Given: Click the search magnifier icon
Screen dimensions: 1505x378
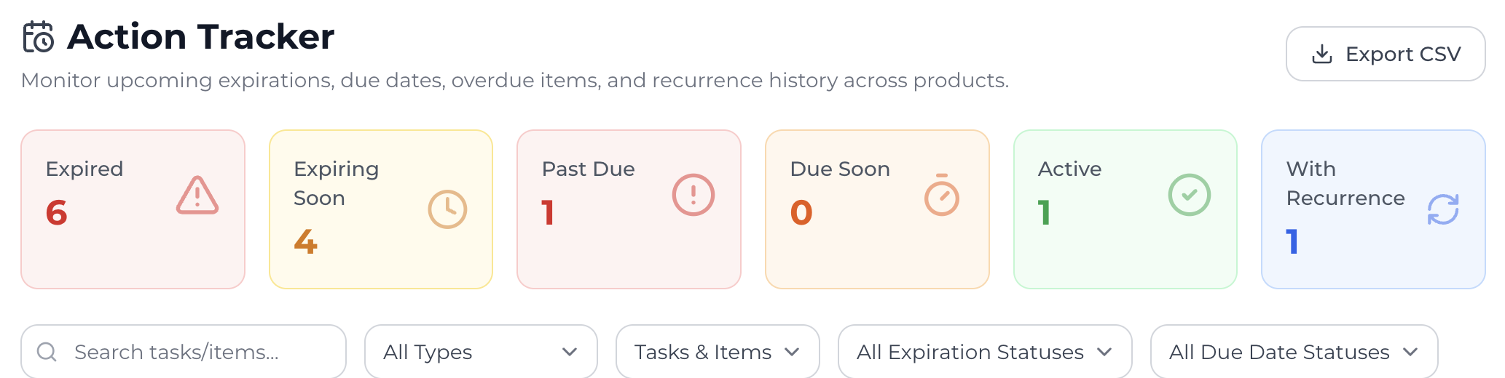Looking at the screenshot, I should coord(47,352).
